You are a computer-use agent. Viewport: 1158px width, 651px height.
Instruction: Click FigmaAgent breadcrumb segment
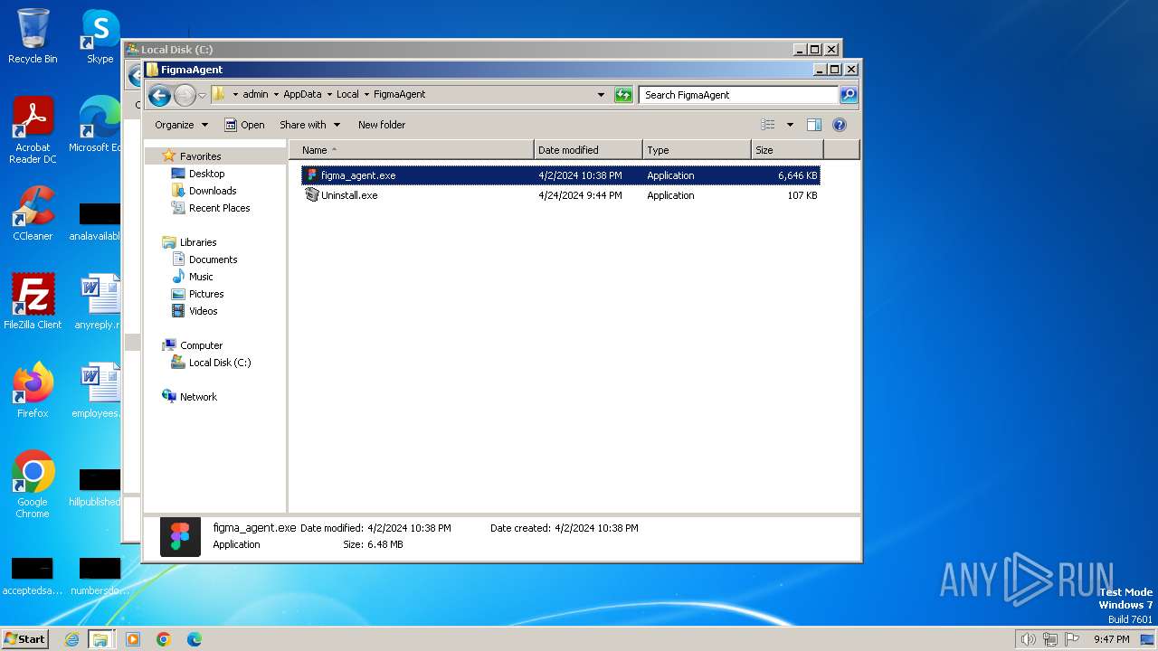399,94
